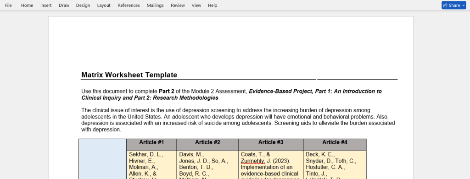
Task: Click the bold text 'Part 2'
Action: 166,91
